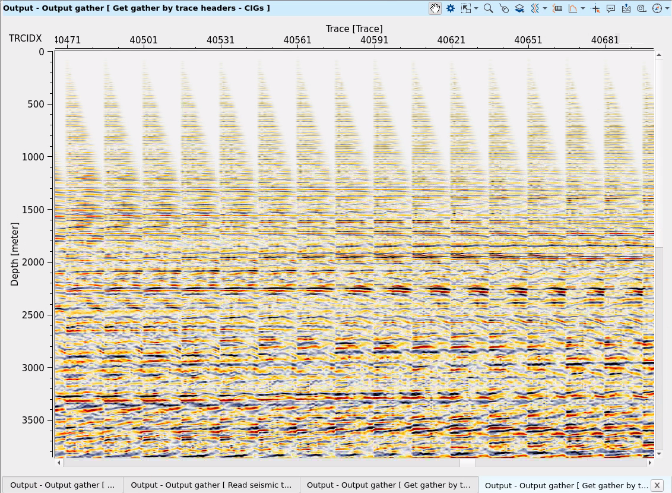
Task: Select the hand pan tool
Action: (435, 8)
